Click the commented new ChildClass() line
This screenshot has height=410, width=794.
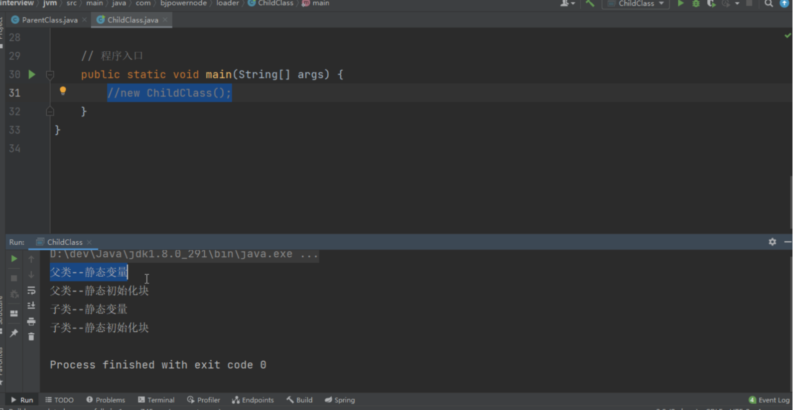169,93
